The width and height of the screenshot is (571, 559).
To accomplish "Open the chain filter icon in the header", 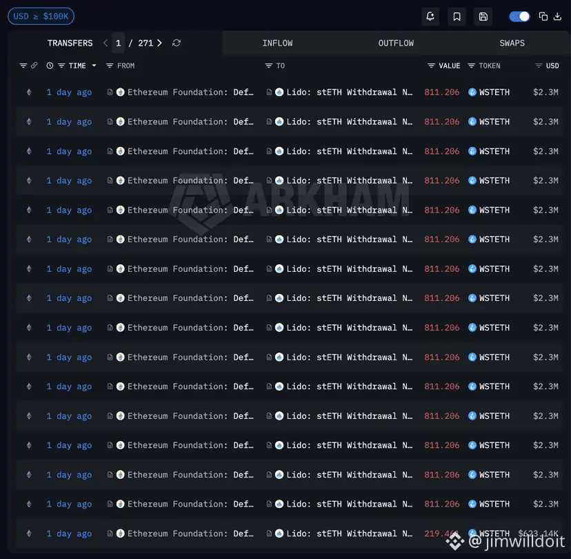I will (23, 66).
